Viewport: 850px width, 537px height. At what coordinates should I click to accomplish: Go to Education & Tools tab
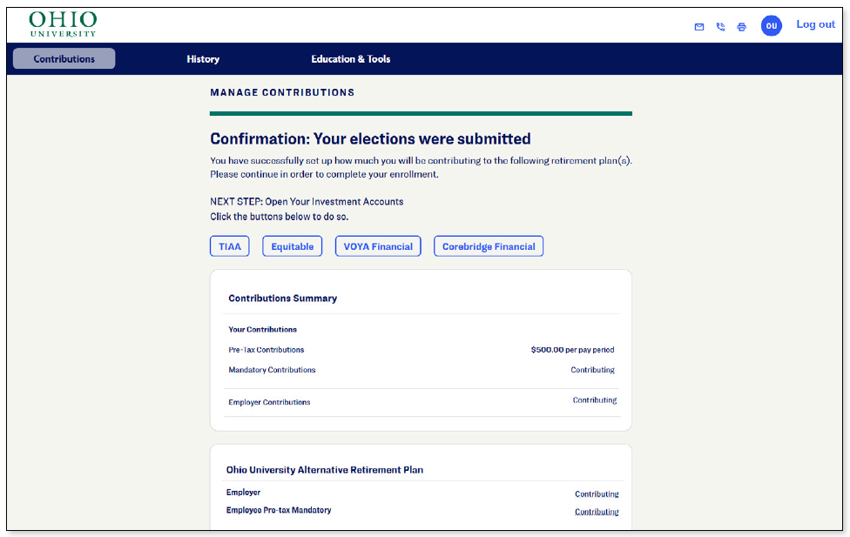[351, 59]
